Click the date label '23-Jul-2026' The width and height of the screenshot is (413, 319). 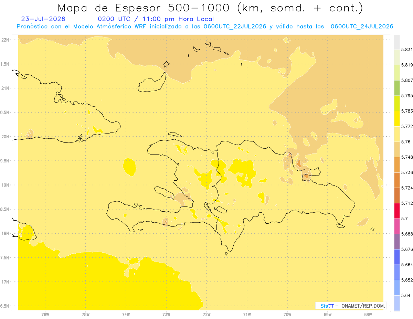point(43,19)
